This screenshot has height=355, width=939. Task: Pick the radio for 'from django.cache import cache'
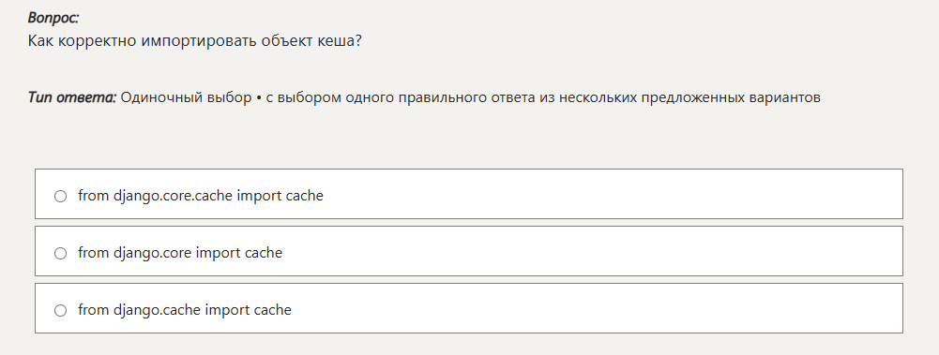click(60, 310)
